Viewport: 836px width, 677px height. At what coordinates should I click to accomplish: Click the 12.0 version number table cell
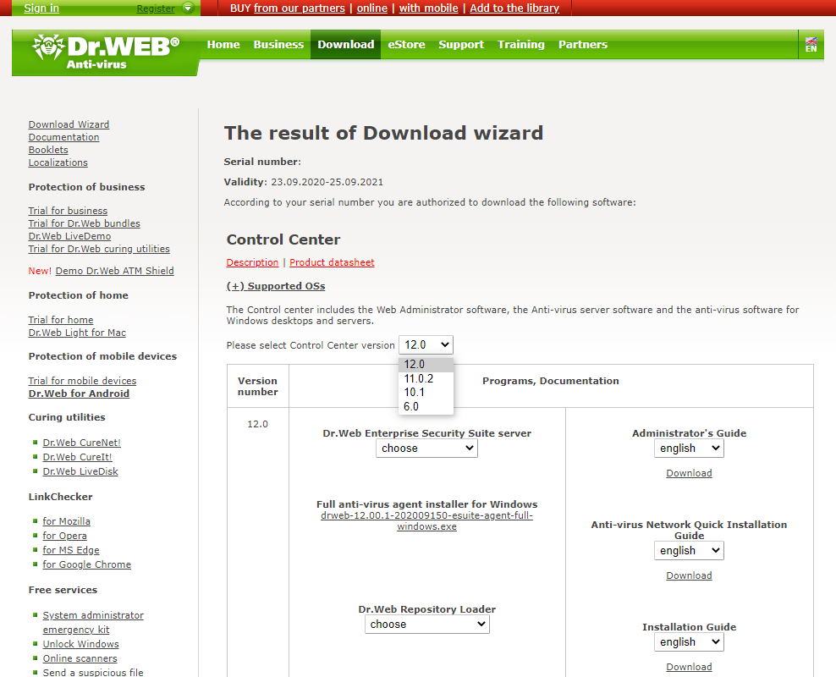point(257,424)
